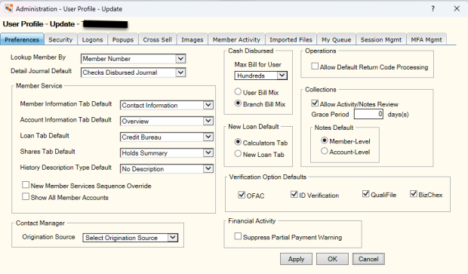Expand the Lookup Member By dropdown
The image size is (468, 274).
133,59
